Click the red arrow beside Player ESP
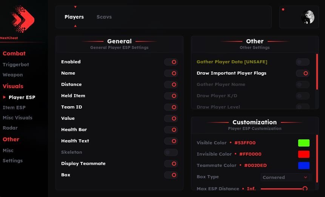This screenshot has height=197, width=325. pos(5,97)
